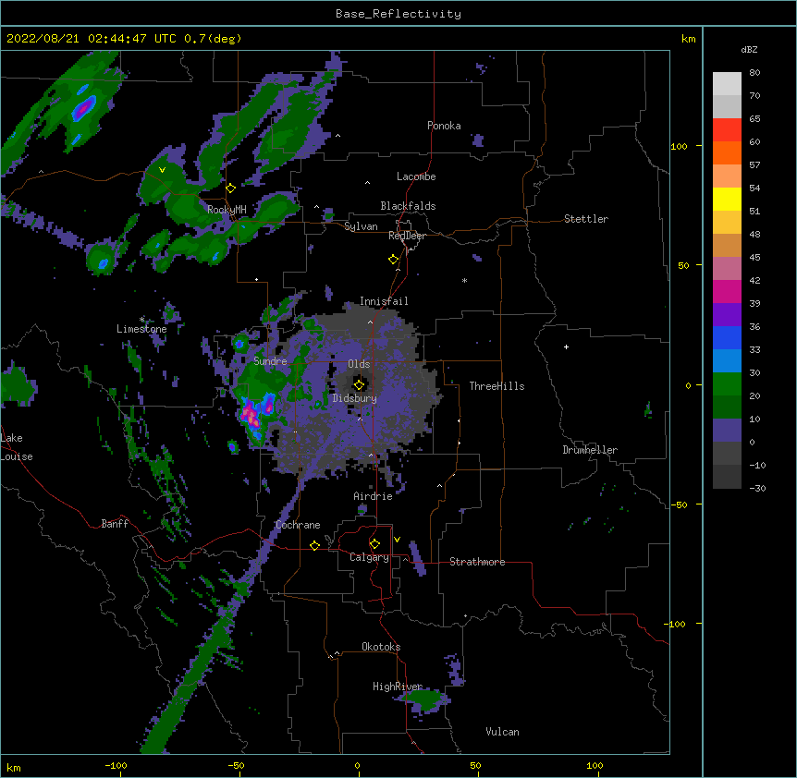Click the Sylvan label
Image resolution: width=797 pixels, height=778 pixels.
(361, 226)
